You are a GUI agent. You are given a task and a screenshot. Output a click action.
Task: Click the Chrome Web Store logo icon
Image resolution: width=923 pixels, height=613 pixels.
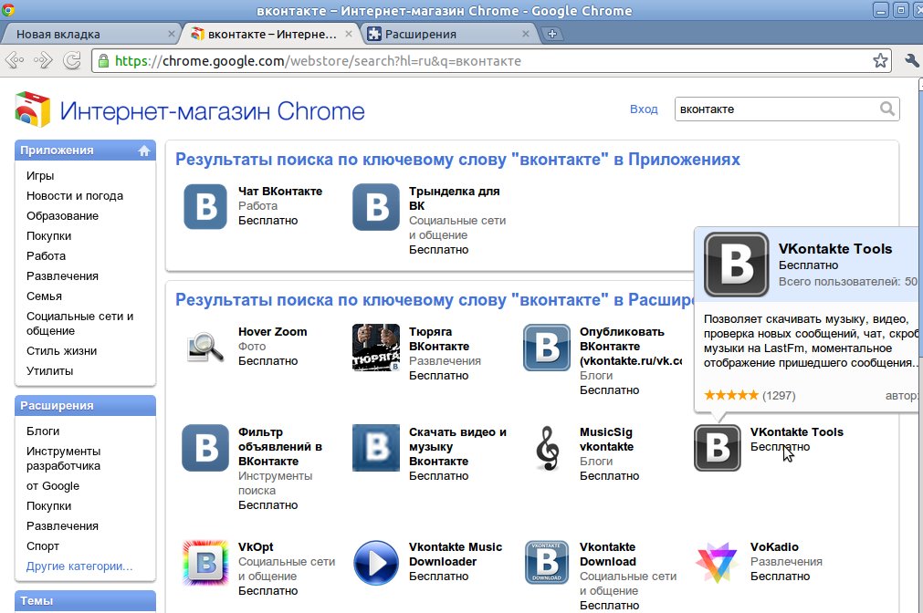(33, 109)
